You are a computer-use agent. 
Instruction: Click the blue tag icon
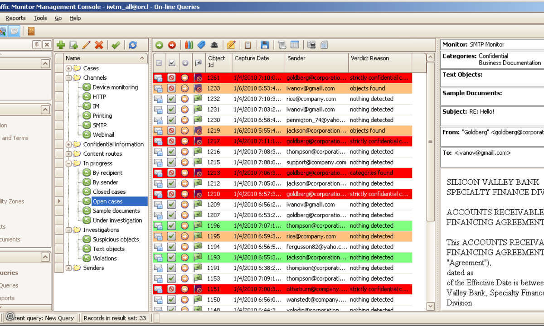[201, 45]
